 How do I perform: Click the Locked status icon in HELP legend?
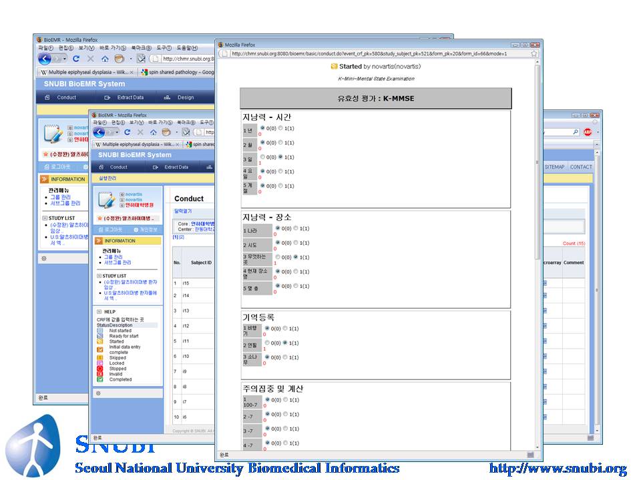click(x=99, y=363)
